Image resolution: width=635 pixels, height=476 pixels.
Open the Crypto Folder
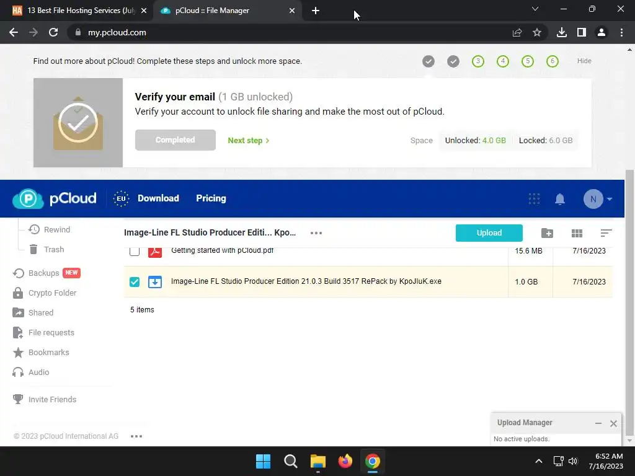coord(45,293)
